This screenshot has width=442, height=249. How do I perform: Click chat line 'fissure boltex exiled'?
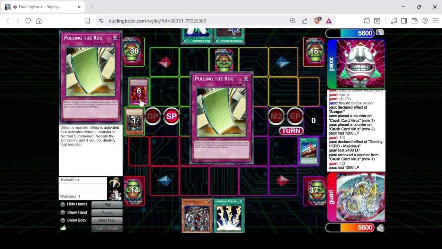click(350, 103)
